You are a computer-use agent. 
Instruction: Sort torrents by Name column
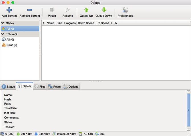coord(50,23)
